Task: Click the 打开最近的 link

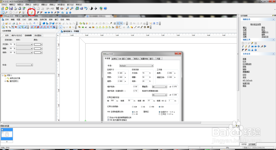Action: (247, 64)
